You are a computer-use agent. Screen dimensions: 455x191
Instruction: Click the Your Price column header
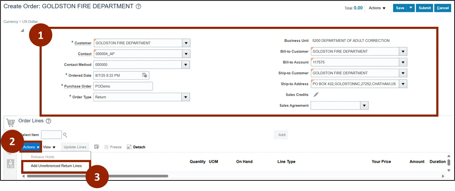[381, 162]
